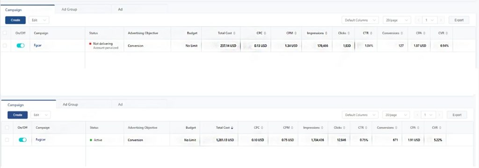The image size is (479, 168).
Task: Expand the upper Edit dropdown
Action: (39, 20)
